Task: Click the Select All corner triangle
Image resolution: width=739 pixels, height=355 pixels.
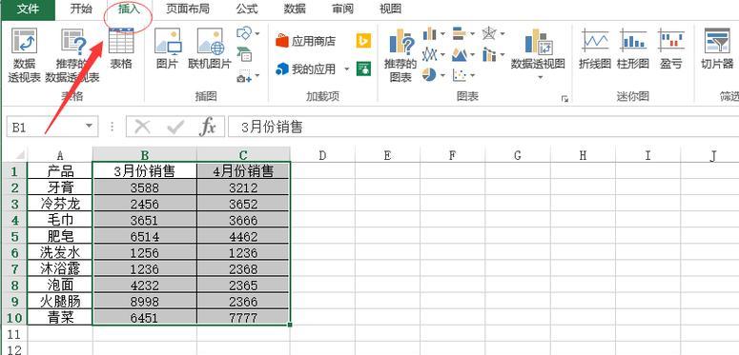Action: pyautogui.click(x=19, y=155)
